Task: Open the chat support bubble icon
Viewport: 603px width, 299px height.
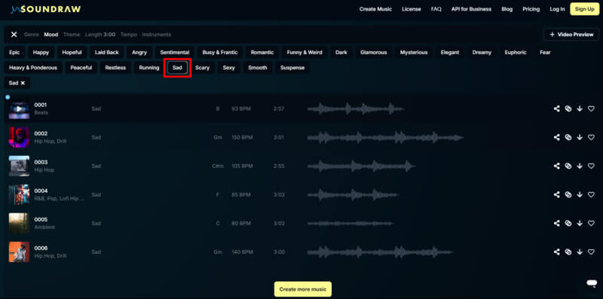Action: point(591,283)
